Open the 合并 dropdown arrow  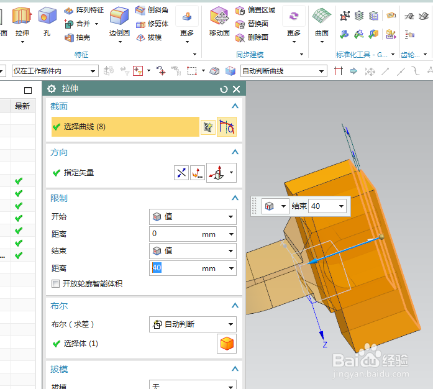tap(97, 24)
